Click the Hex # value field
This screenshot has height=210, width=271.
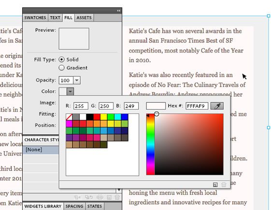[197, 106]
